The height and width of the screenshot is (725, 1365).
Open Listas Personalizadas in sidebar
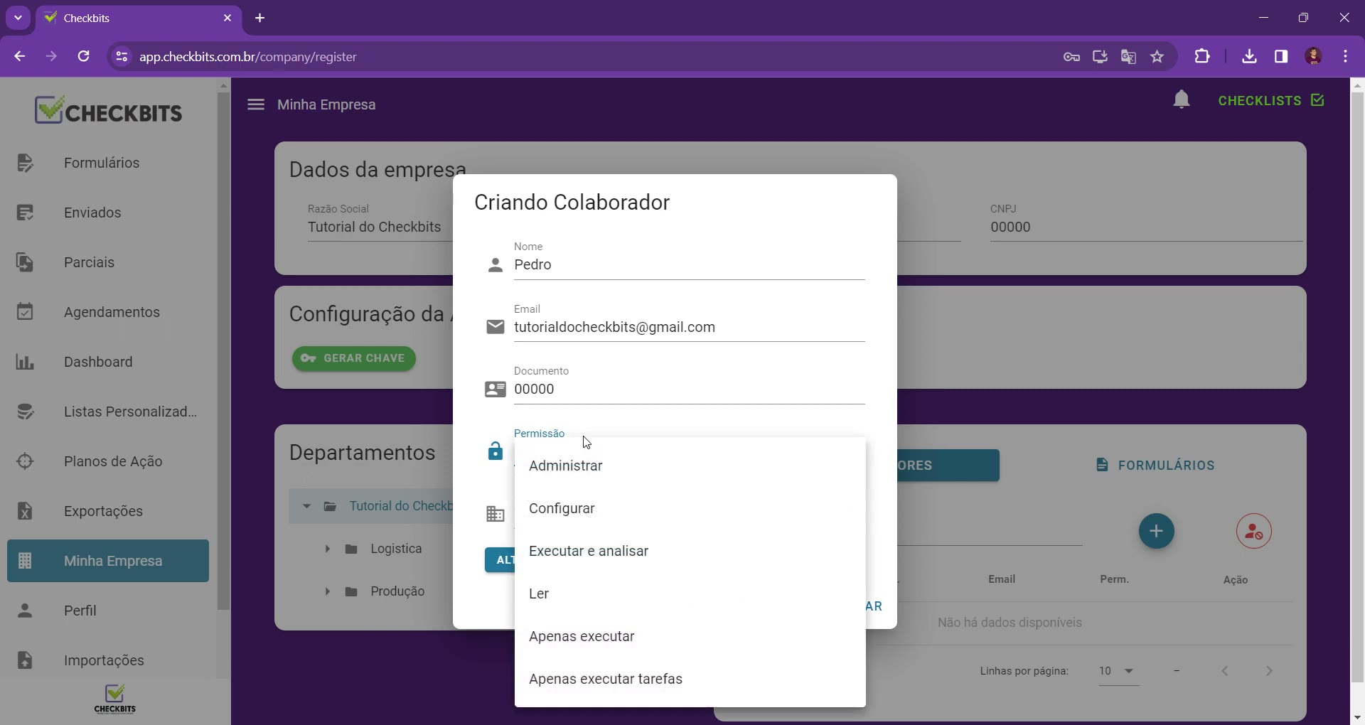tap(108, 412)
